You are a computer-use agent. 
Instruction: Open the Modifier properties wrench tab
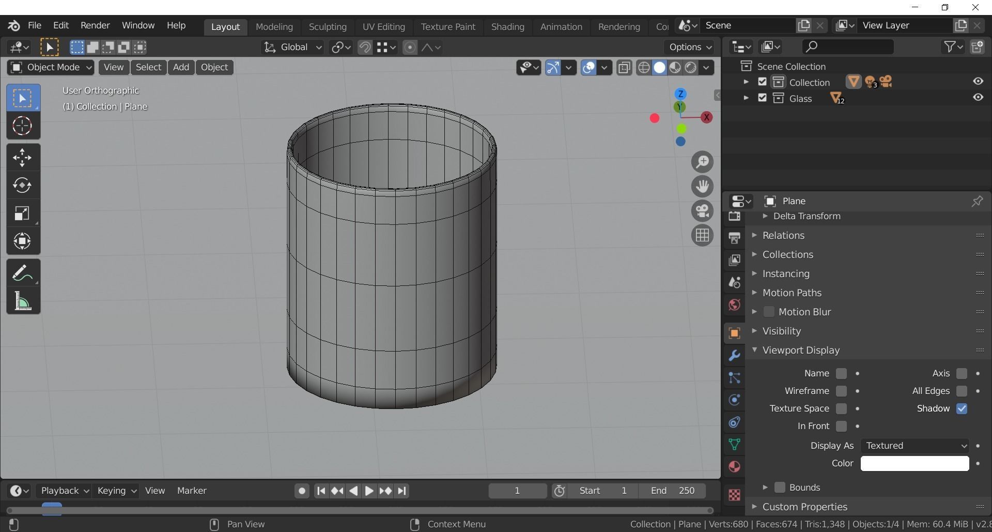[x=734, y=355]
